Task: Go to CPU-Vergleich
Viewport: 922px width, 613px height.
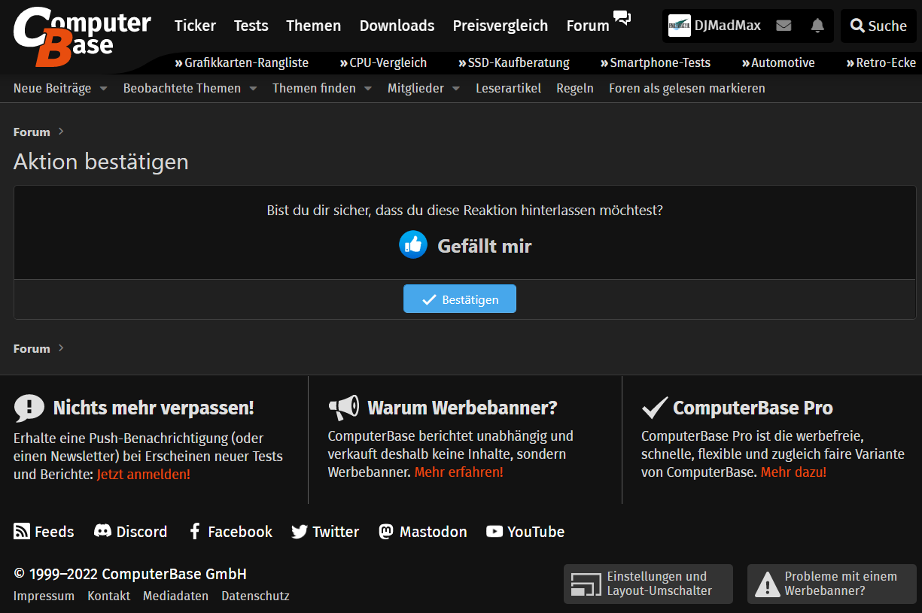Action: point(383,62)
